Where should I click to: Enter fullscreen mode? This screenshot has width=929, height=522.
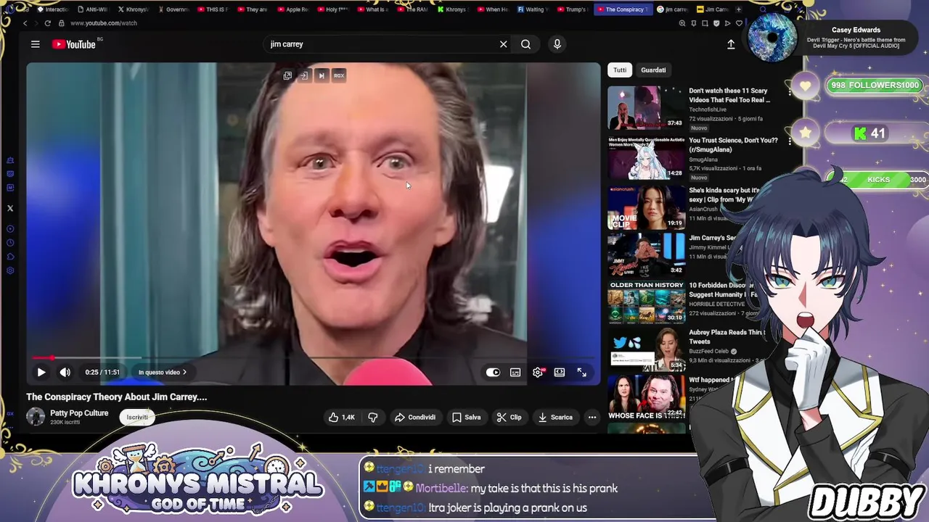[x=581, y=372]
